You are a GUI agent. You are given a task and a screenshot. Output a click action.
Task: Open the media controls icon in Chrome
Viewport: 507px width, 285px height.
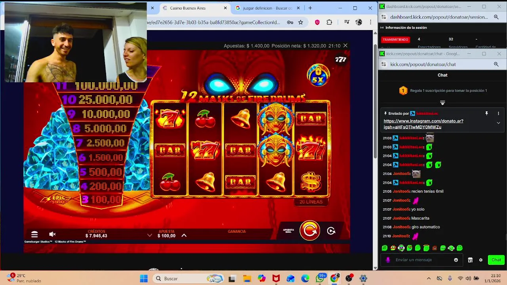tap(347, 22)
